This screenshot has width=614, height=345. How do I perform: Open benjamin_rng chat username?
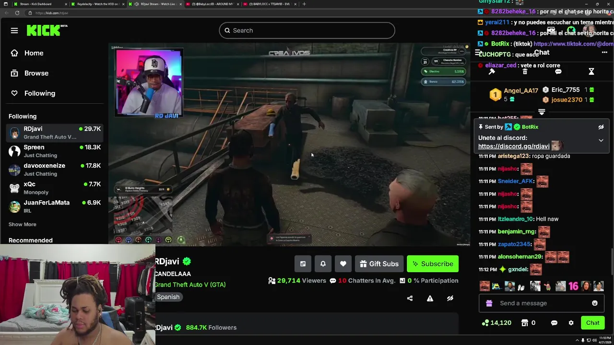(x=516, y=231)
